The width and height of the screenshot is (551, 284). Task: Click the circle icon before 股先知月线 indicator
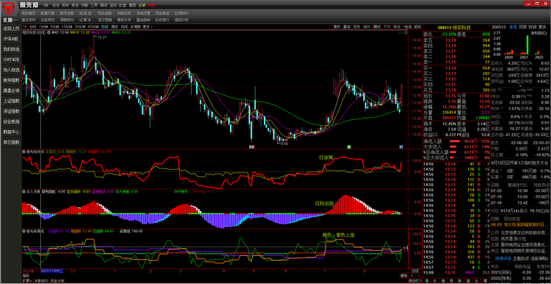[x=24, y=151]
